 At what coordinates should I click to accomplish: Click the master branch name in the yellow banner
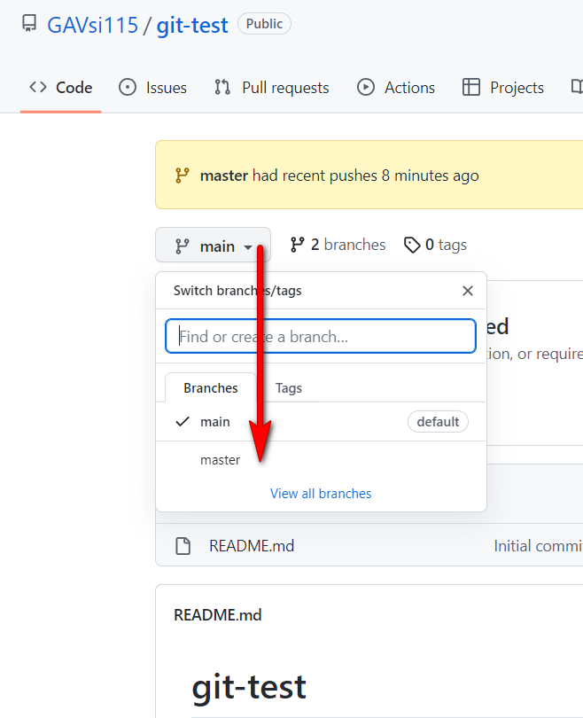point(224,176)
